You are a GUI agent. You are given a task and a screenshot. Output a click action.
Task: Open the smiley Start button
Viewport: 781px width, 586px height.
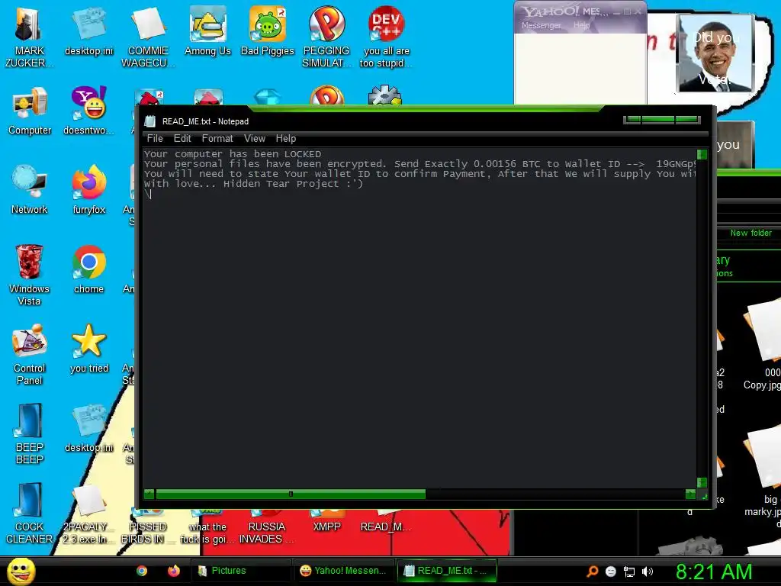point(21,572)
